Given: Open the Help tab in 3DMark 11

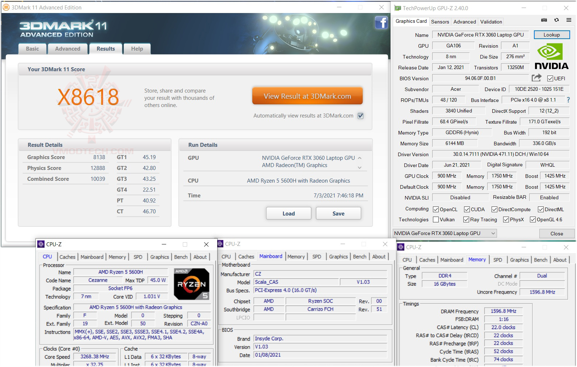Looking at the screenshot, I should pyautogui.click(x=137, y=49).
